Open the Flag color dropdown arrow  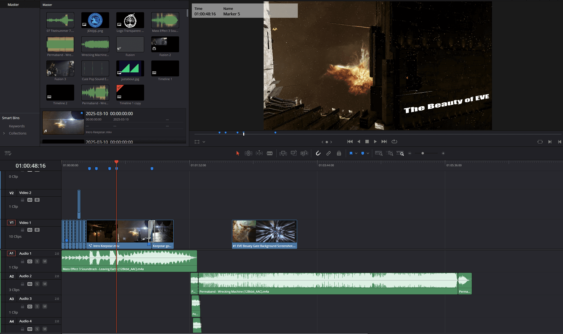click(x=356, y=153)
